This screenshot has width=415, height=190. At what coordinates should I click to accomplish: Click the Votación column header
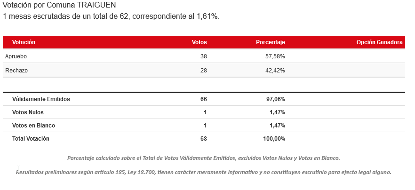[24, 42]
